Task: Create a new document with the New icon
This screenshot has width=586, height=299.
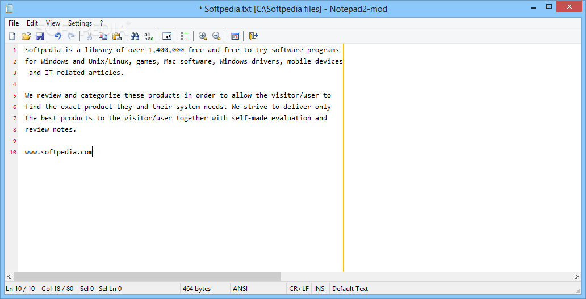Action: [x=12, y=36]
